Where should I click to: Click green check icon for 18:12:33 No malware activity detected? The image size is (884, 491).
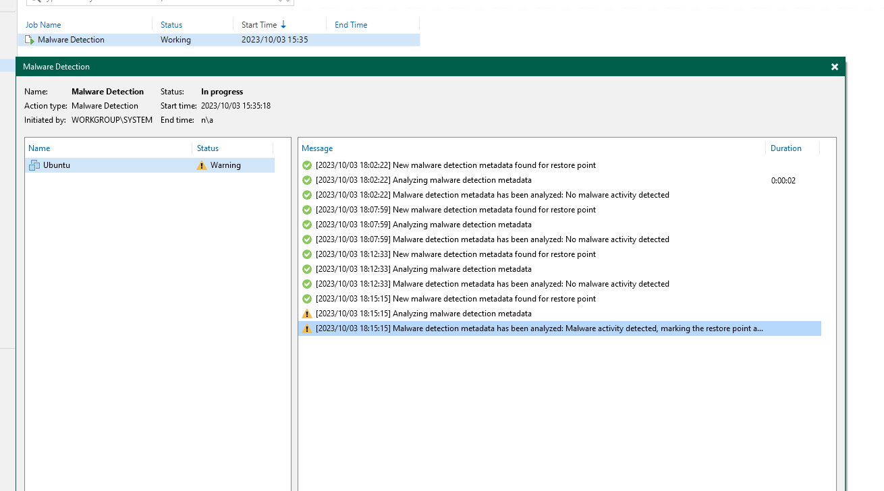tap(307, 284)
